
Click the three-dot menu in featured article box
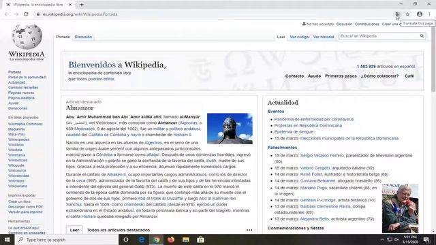coord(249,230)
